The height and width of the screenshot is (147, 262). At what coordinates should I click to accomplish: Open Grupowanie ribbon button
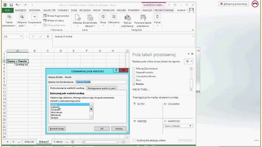tap(34, 21)
